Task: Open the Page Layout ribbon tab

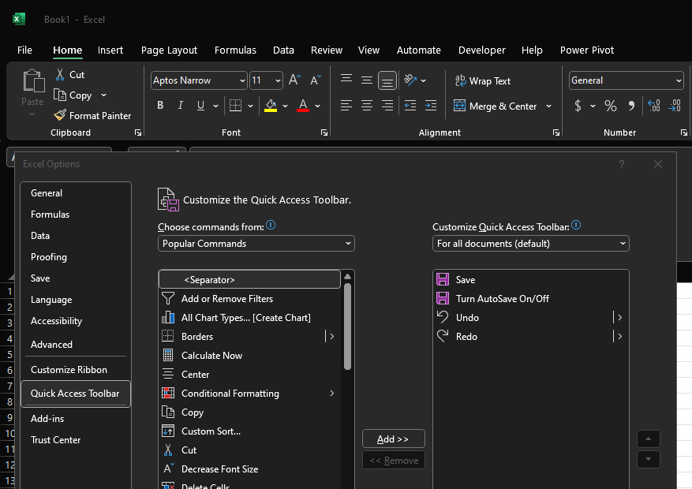Action: coord(169,50)
